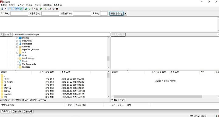The width and height of the screenshot is (219, 118).
Task: Sort local files by 파일 유형 column
Action: pyautogui.click(x=52, y=72)
